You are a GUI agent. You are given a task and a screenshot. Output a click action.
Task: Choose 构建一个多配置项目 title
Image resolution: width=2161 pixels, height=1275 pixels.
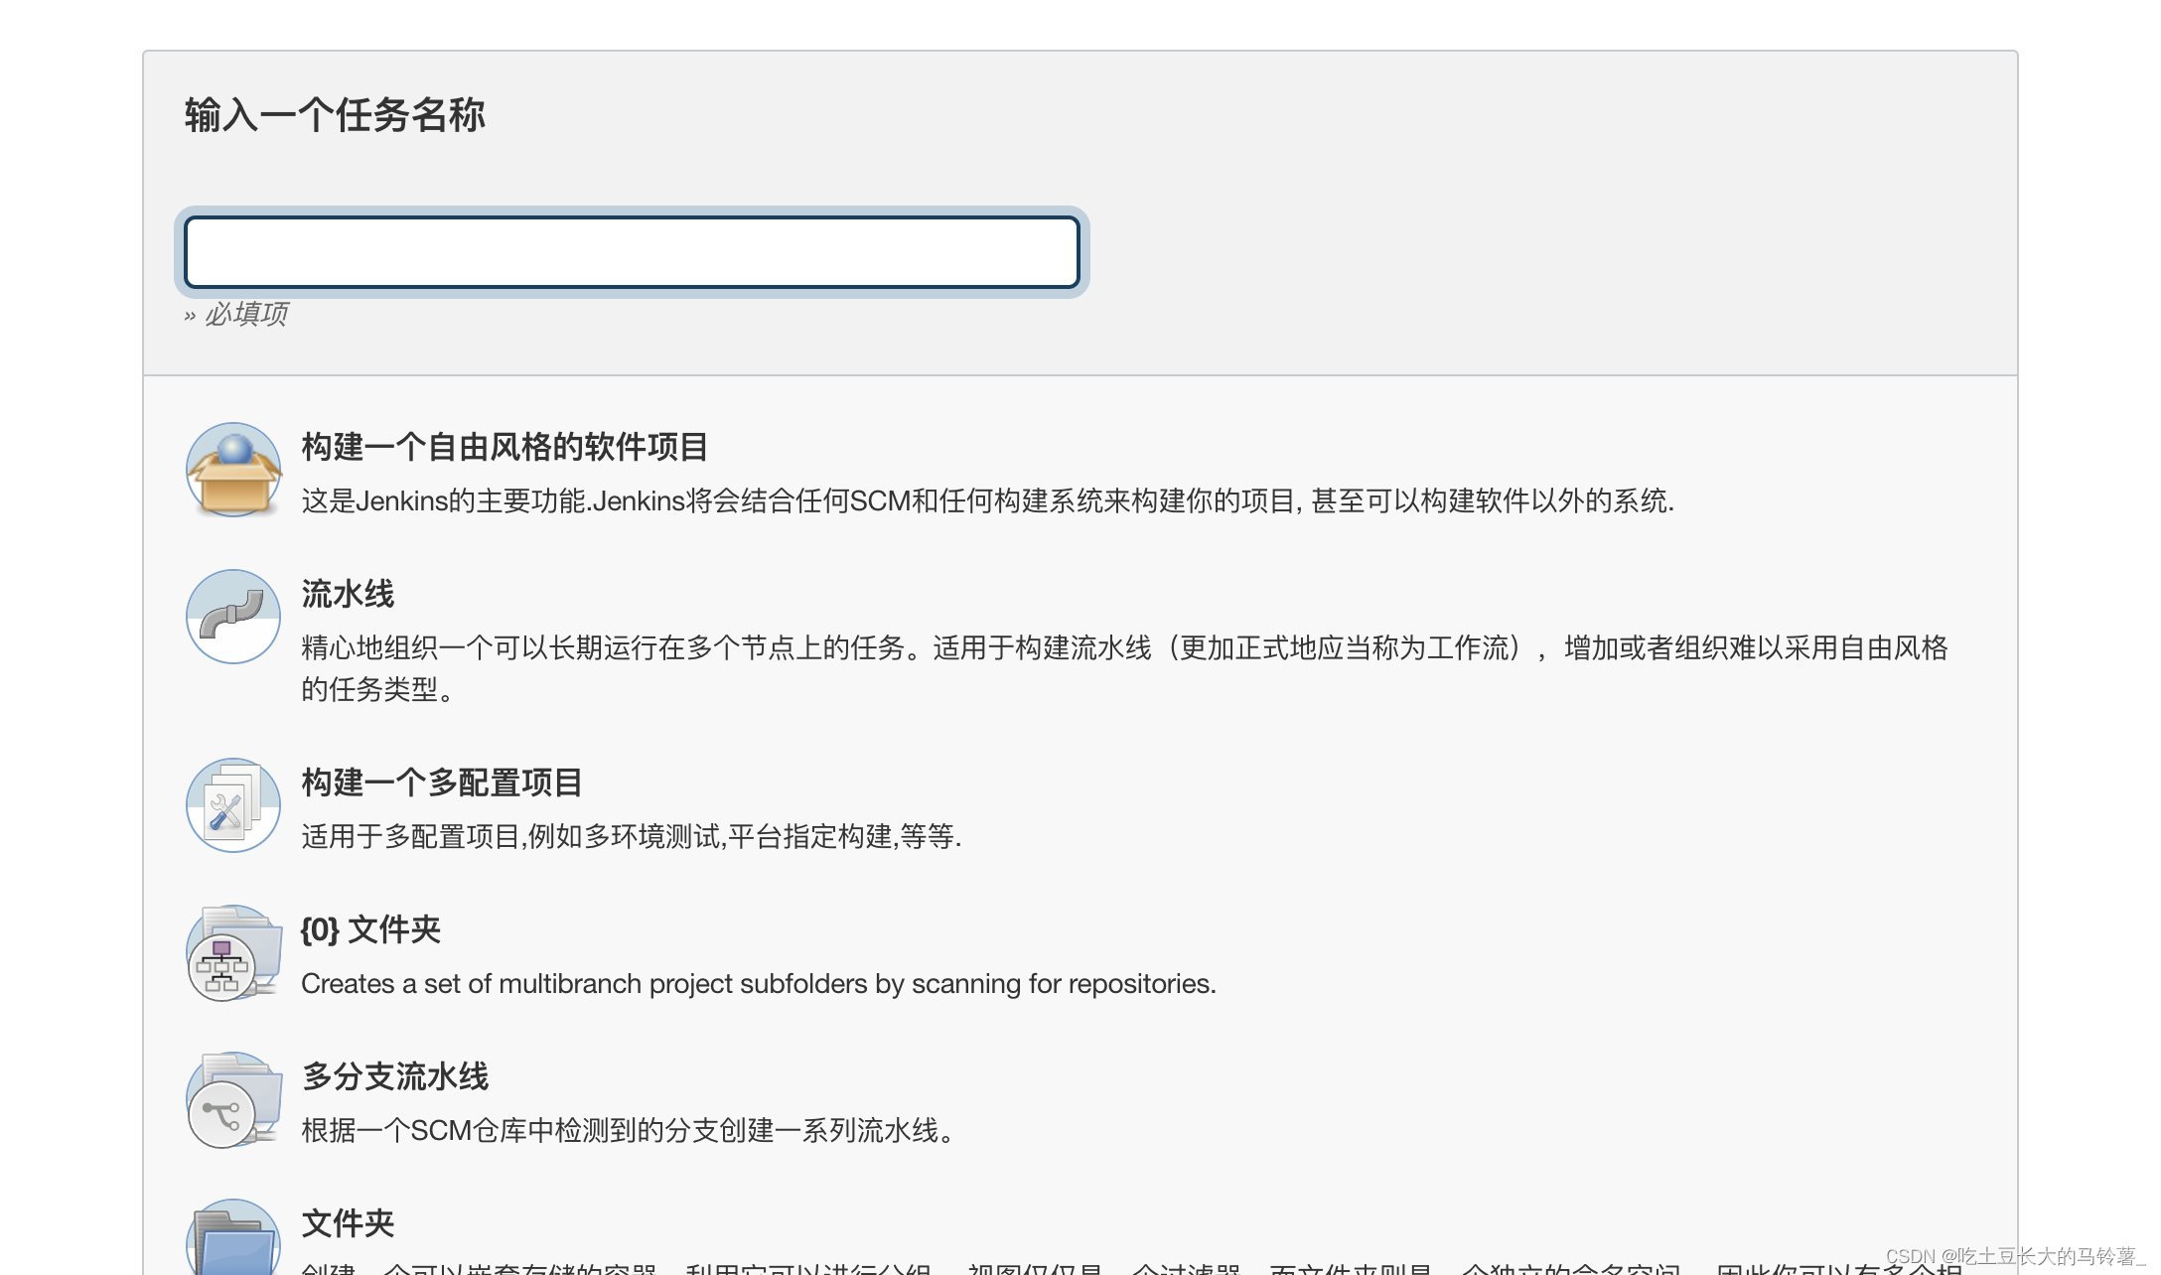442,782
